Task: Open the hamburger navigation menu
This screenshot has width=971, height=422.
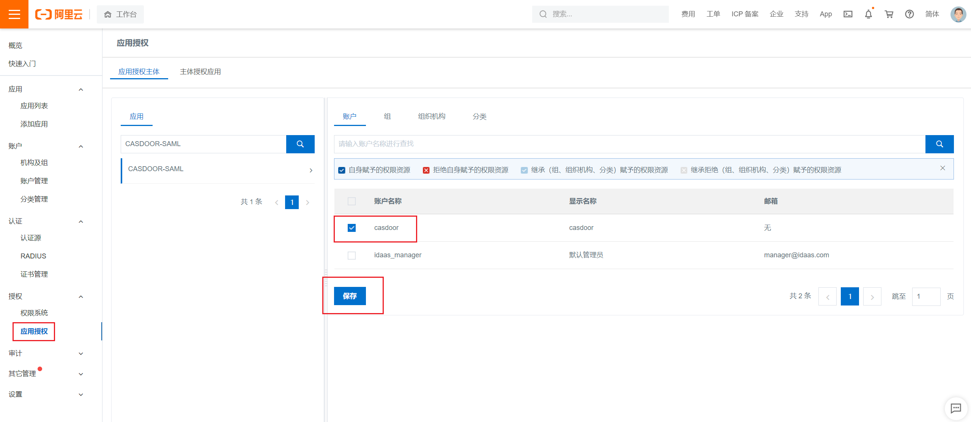Action: tap(14, 14)
